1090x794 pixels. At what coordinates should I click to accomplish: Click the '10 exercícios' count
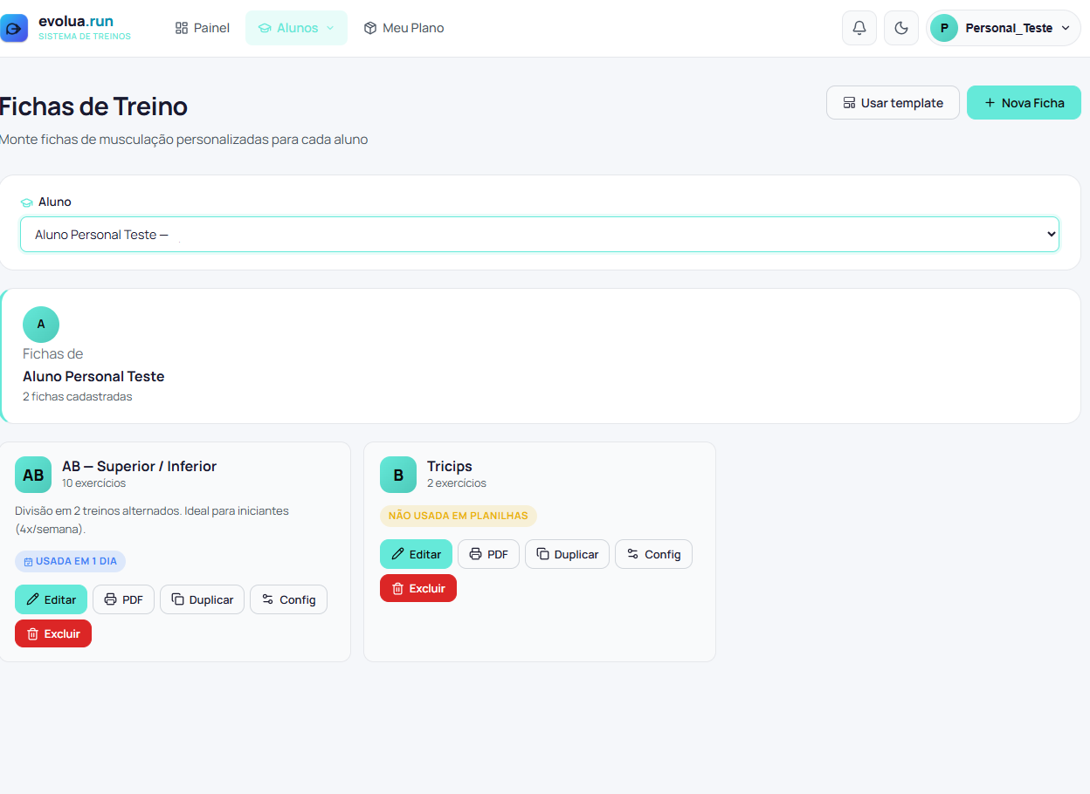[x=93, y=483]
